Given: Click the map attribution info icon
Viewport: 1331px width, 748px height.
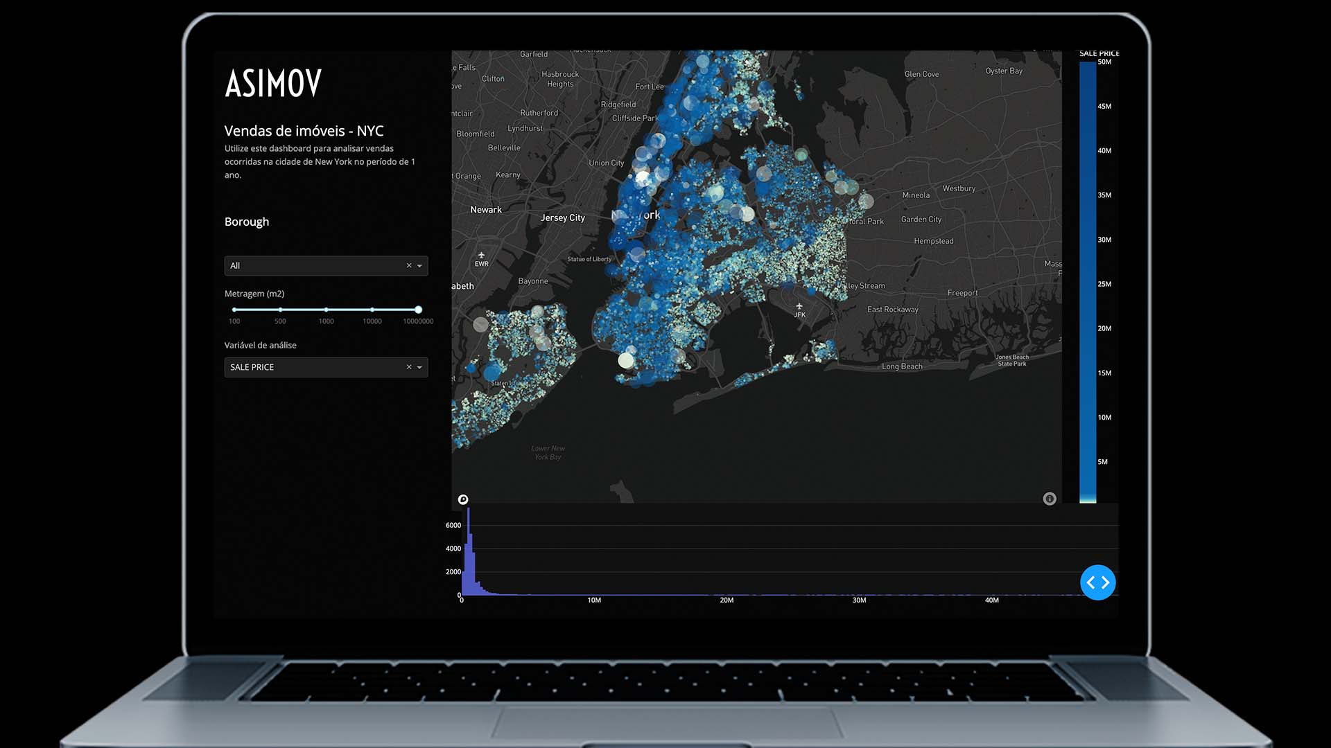Looking at the screenshot, I should [1050, 499].
